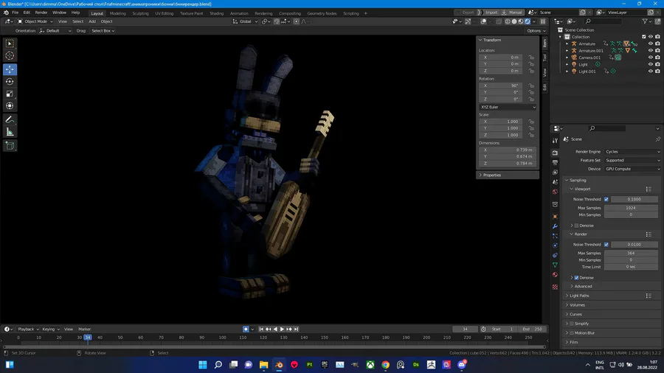The height and width of the screenshot is (373, 664).
Task: Toggle viewport Noise Threshold checkbox
Action: tap(606, 199)
